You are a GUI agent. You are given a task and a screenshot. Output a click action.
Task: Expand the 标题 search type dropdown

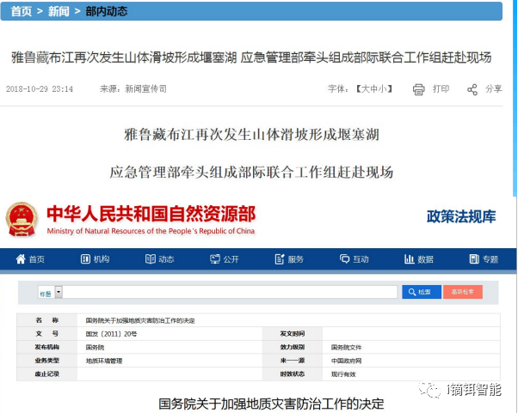click(59, 292)
